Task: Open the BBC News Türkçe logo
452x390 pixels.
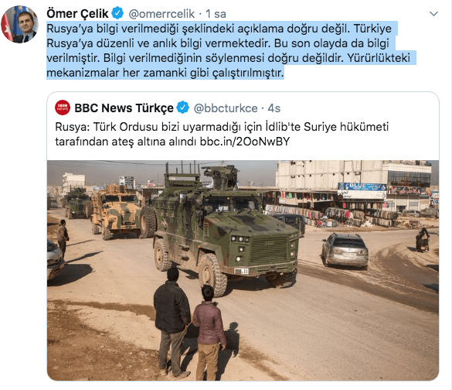Action: (63, 108)
